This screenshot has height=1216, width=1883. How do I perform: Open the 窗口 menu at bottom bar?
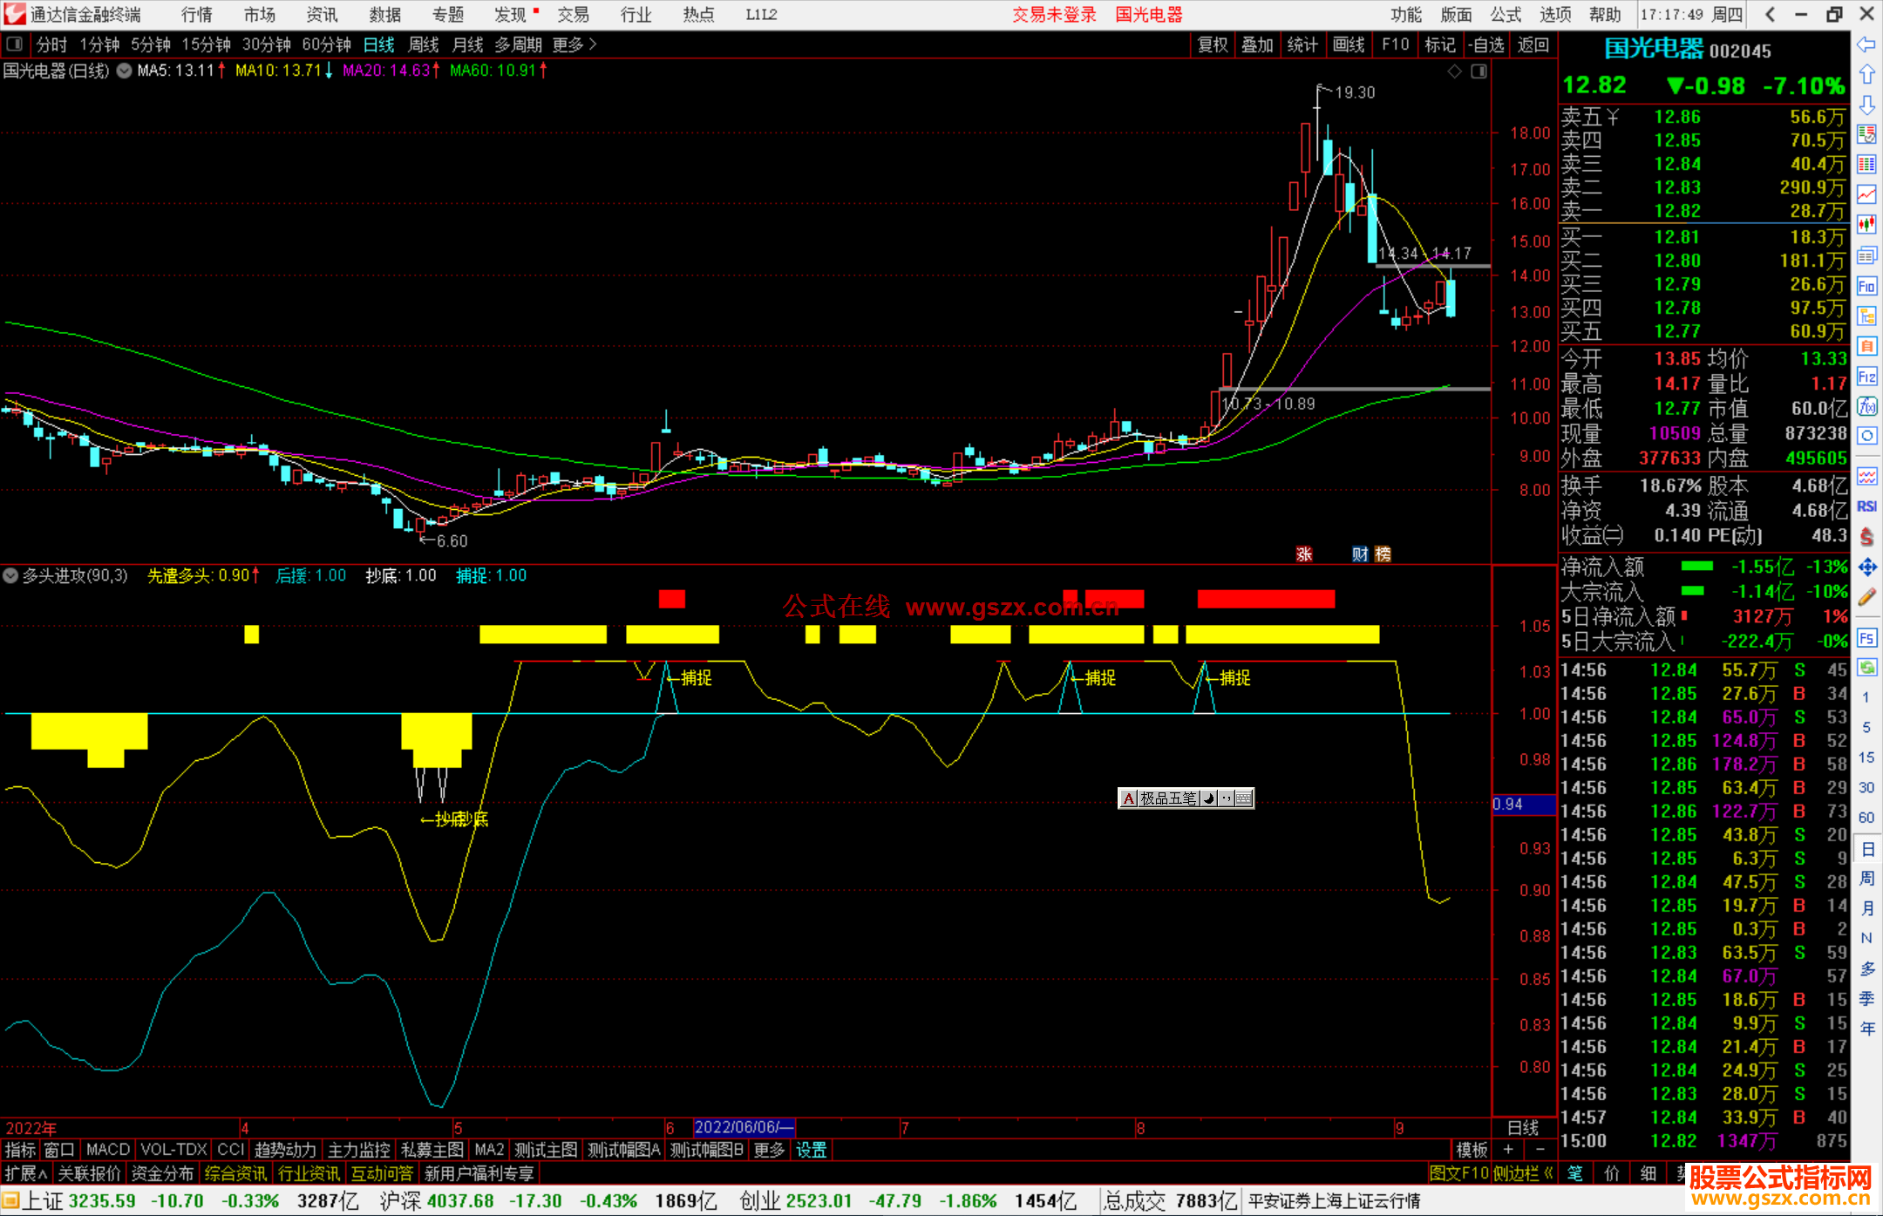pyautogui.click(x=59, y=1150)
